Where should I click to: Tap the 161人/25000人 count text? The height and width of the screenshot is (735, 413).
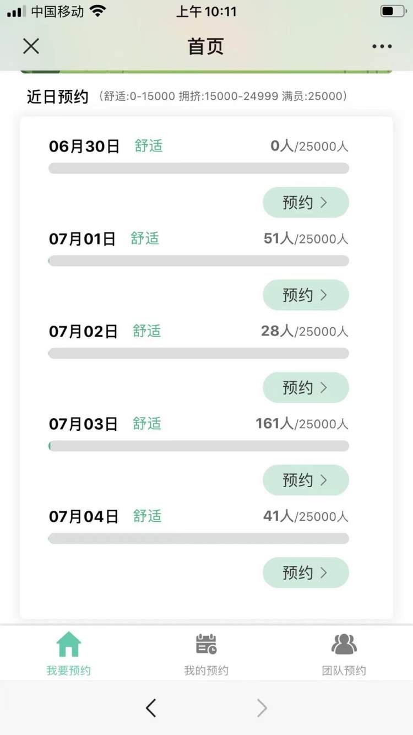click(x=302, y=424)
